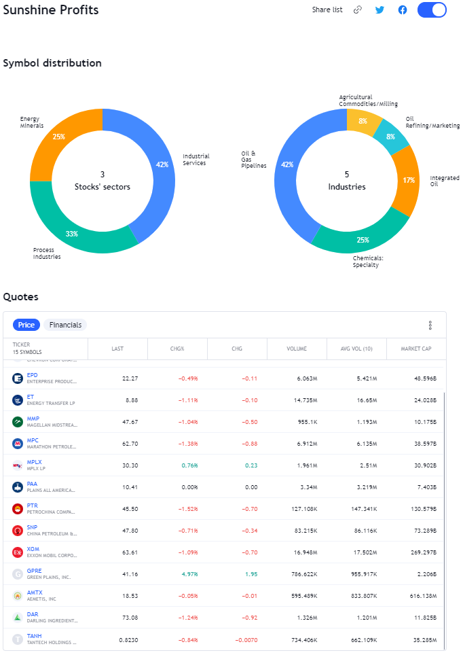Open the three-dot menu in Quotes

[x=430, y=325]
